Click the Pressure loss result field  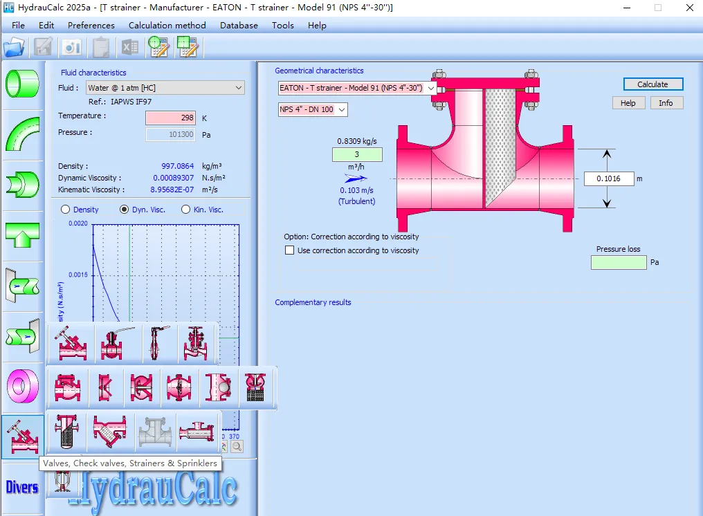point(619,262)
